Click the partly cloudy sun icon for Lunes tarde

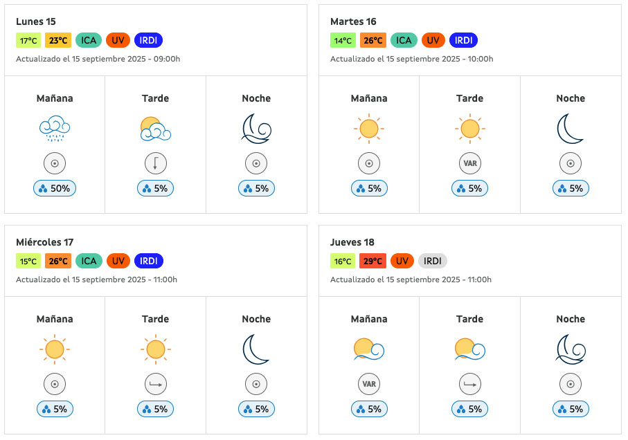pos(155,129)
